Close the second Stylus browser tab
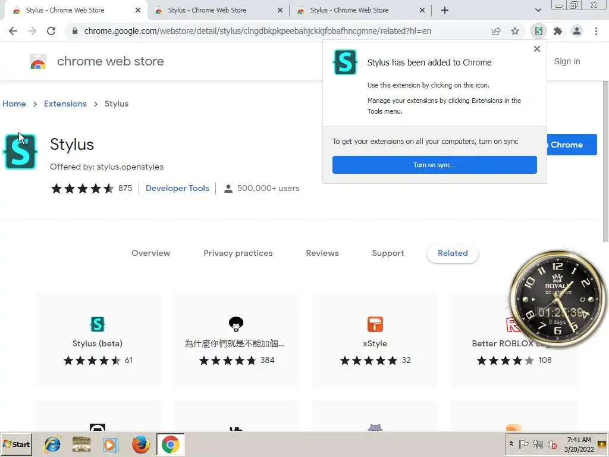This screenshot has width=609, height=457. point(280,10)
